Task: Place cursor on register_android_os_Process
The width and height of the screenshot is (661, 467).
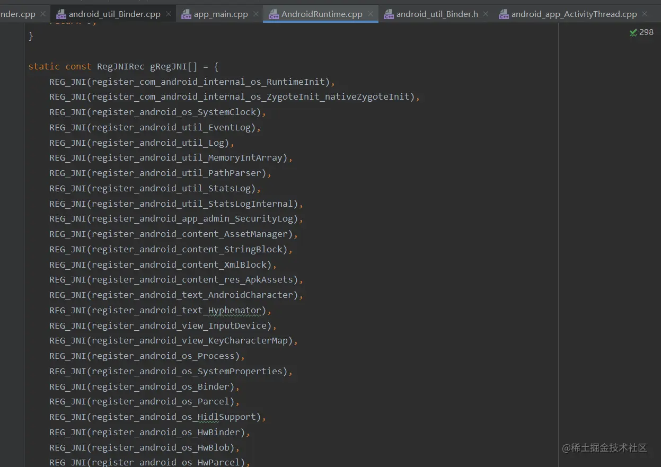Action: (x=147, y=356)
